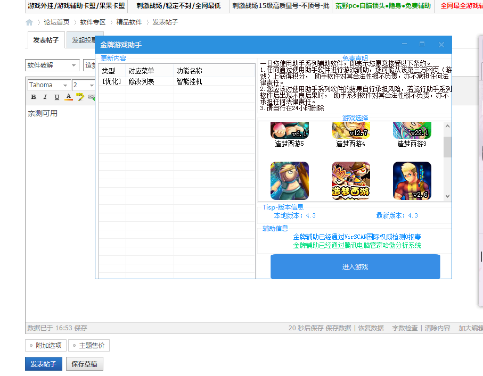Pick the 造梦西游3 game icon
Image resolution: width=483 pixels, height=376 pixels.
click(412, 130)
